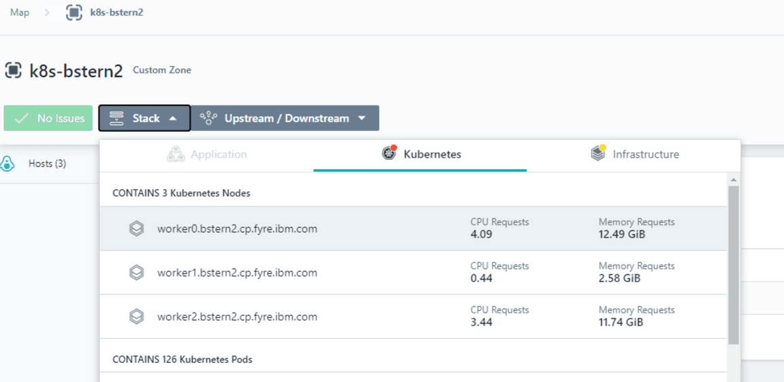Click the worker2 node icon
Screen dimensions: 784x382
coord(137,317)
